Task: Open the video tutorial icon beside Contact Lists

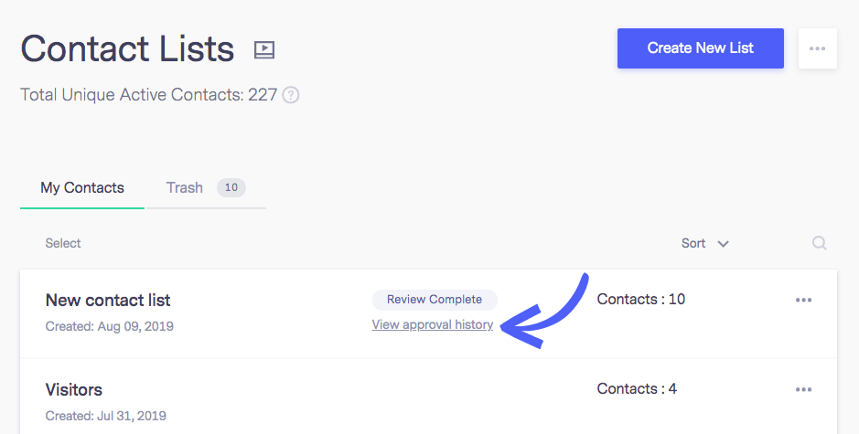Action: pos(264,50)
